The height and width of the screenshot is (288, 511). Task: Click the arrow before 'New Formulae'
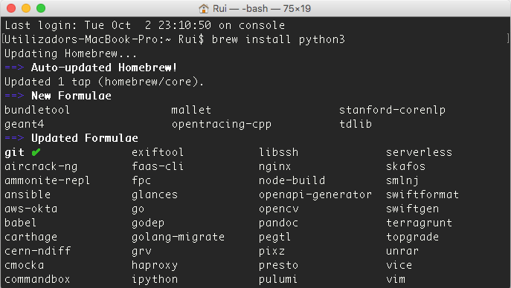coord(14,96)
